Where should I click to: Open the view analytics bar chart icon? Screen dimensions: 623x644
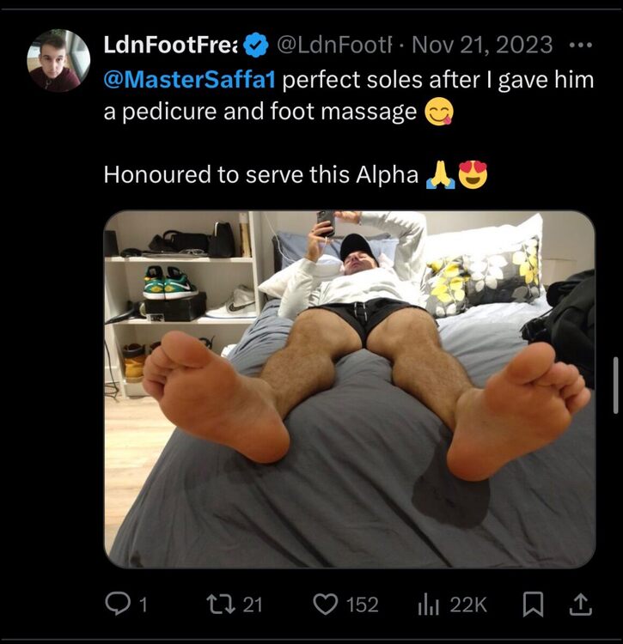[x=428, y=605]
